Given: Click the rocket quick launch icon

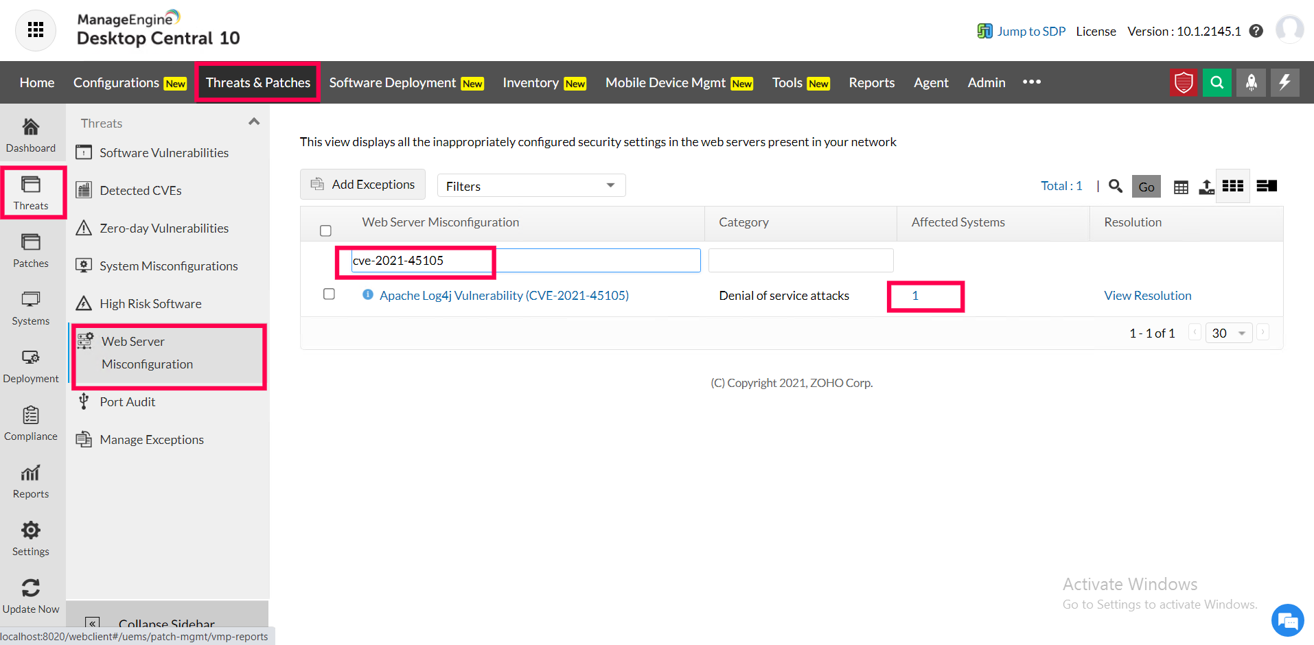Looking at the screenshot, I should tap(1252, 82).
